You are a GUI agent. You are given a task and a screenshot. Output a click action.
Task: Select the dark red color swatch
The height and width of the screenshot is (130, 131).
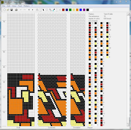[63, 10]
